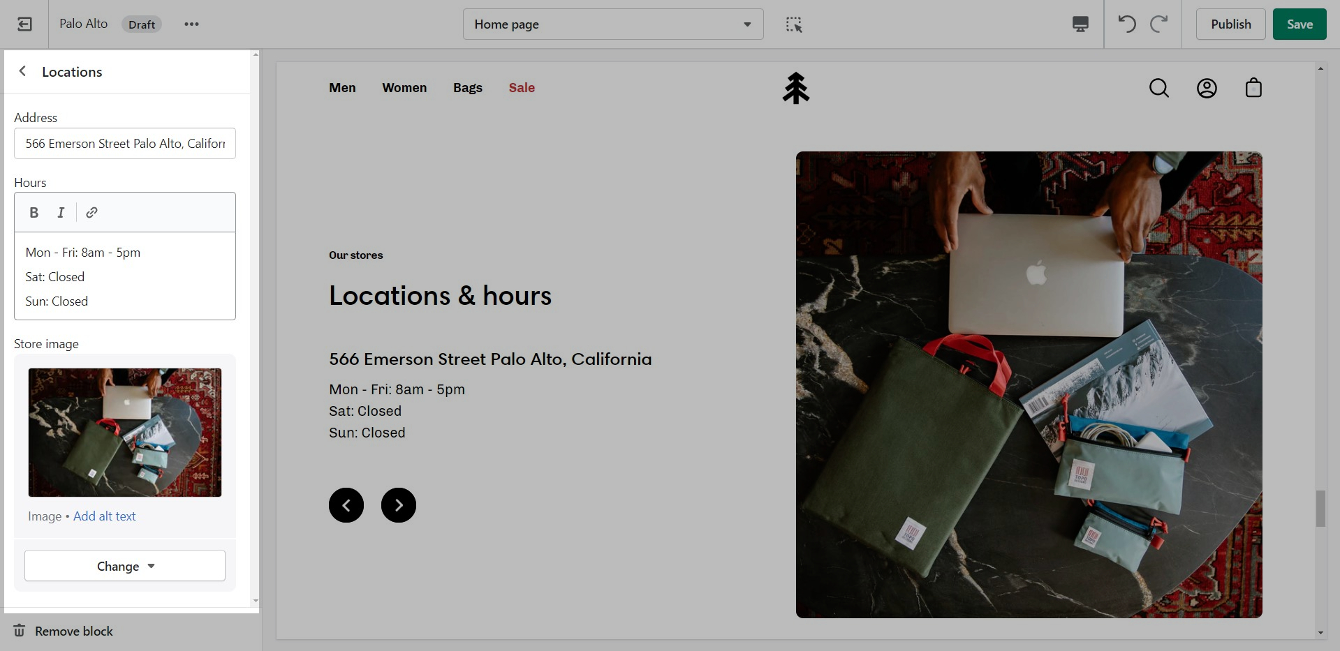Redo the last change
Image resolution: width=1340 pixels, height=651 pixels.
[1159, 24]
